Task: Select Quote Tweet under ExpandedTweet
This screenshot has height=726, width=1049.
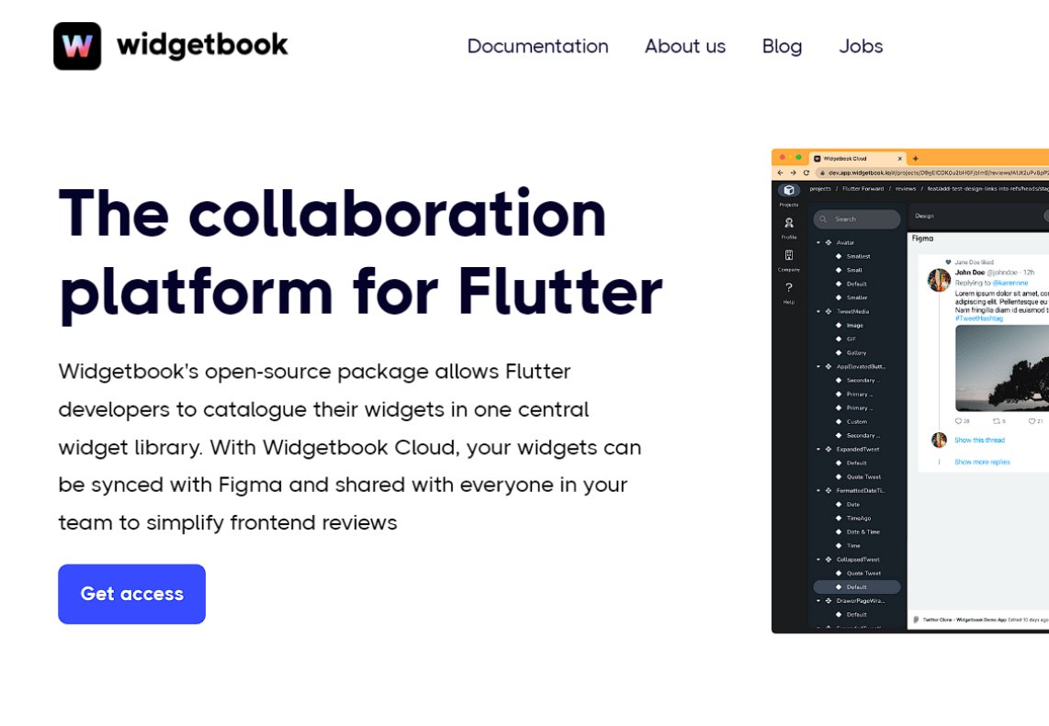Action: click(x=863, y=476)
